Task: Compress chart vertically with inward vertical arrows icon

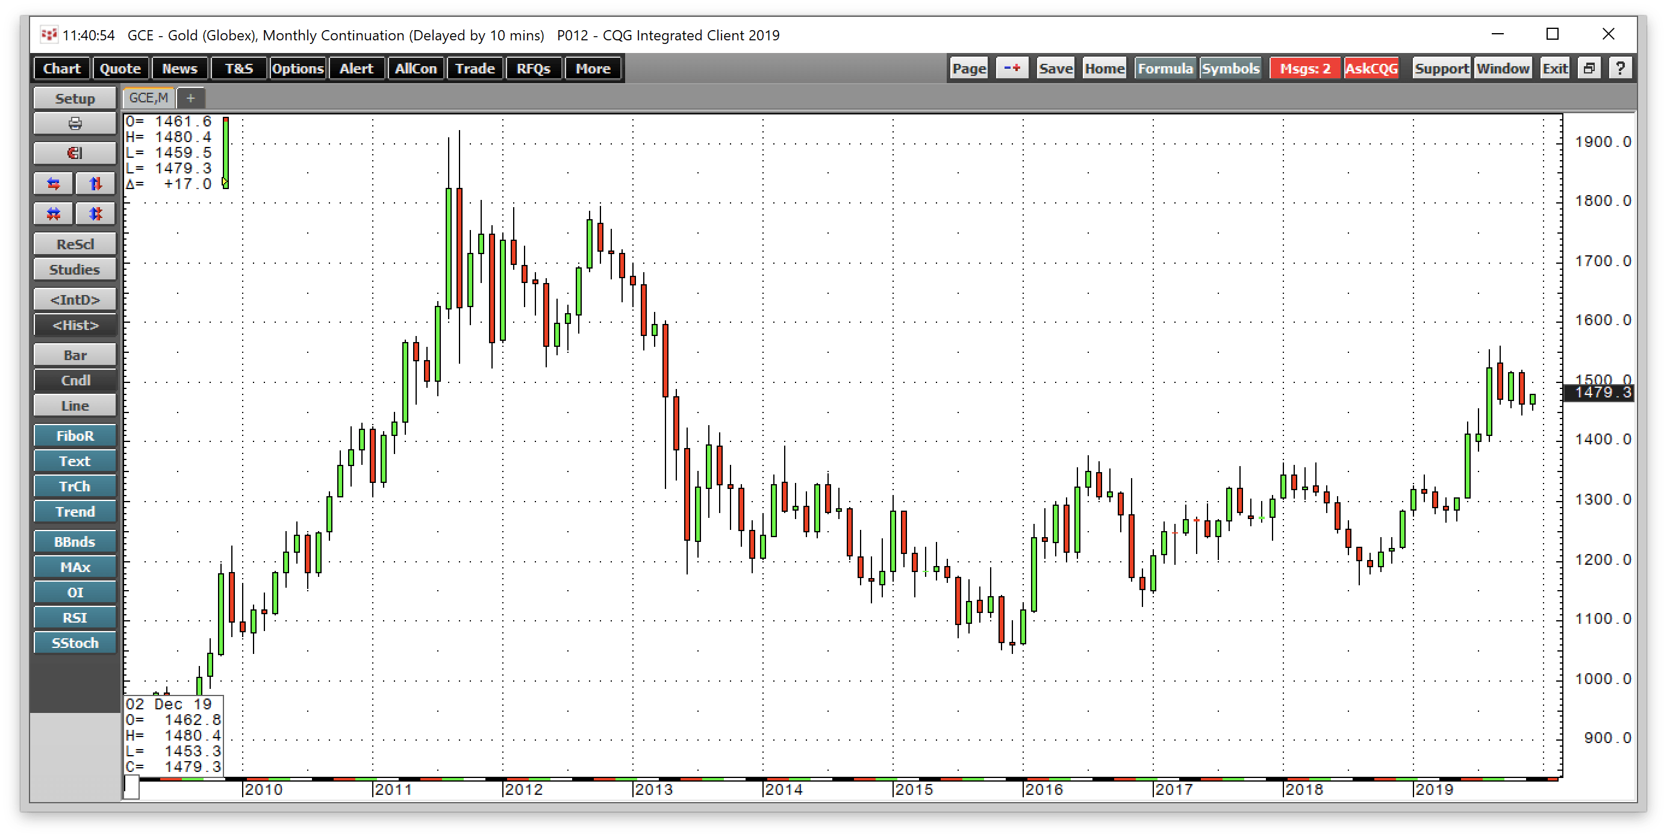Action: [x=96, y=213]
